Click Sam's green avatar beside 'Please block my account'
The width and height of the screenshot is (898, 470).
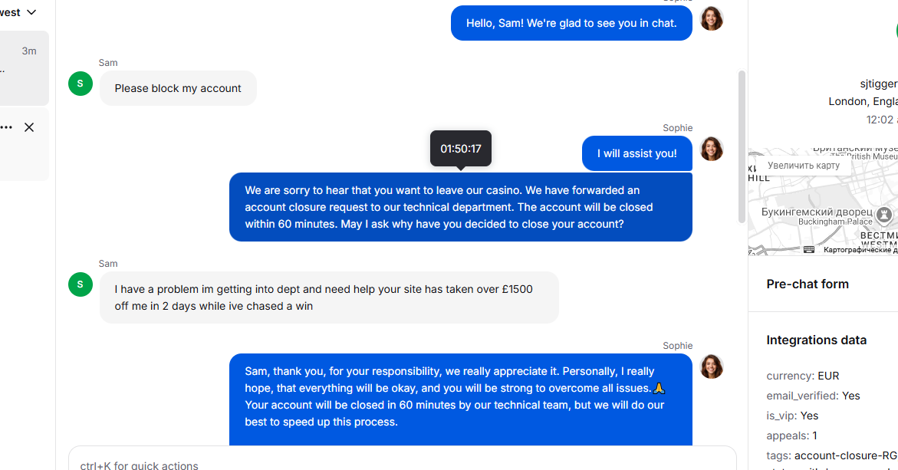pos(81,84)
